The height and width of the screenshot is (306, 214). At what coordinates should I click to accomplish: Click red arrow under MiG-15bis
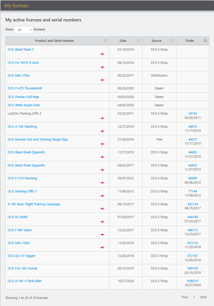(102, 248)
